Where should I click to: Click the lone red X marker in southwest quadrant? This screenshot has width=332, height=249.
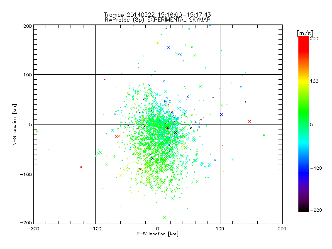click(81, 167)
